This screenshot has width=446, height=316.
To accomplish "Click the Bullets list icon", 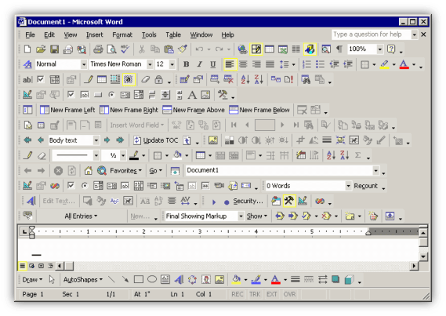I will click(320, 64).
